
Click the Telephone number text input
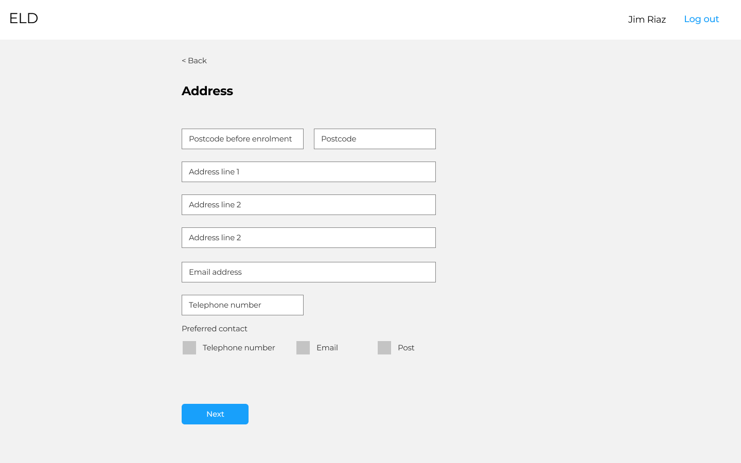coord(242,305)
